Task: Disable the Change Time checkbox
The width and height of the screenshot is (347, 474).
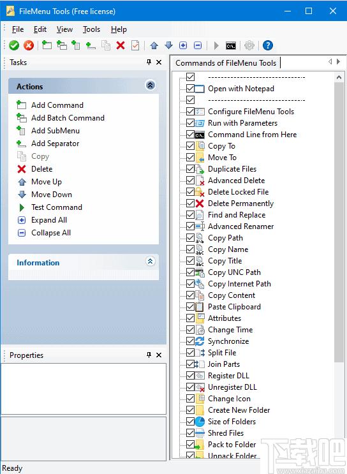Action: 190,330
